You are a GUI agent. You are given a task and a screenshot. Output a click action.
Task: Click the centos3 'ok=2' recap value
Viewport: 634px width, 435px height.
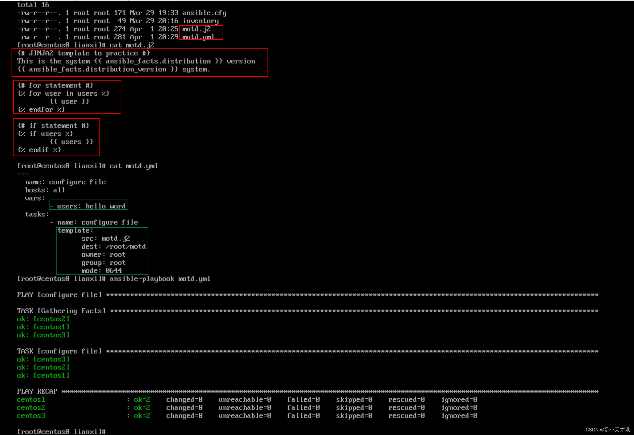(142, 416)
